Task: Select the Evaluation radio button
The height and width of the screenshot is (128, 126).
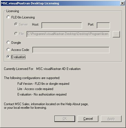Action: 8,57
